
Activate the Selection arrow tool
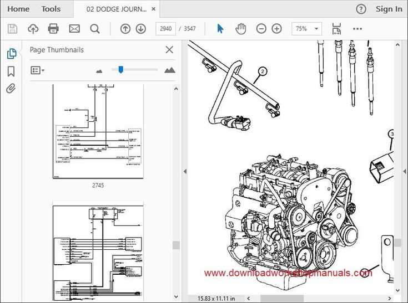click(220, 29)
